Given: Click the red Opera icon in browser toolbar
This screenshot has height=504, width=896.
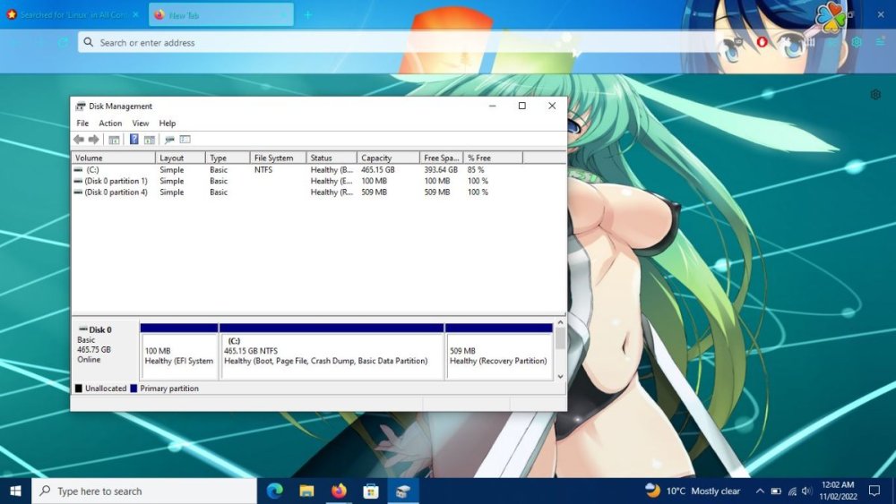Looking at the screenshot, I should pos(762,42).
